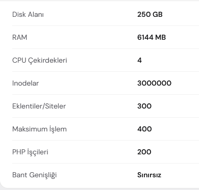This screenshot has width=199, height=190.
Task: Select the 6144 MB value
Action: click(152, 37)
